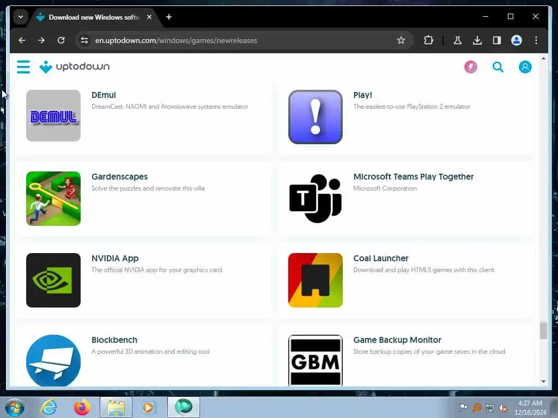Click 'The official NVIDIA app for your graphics card'
The width and height of the screenshot is (558, 418).
click(156, 270)
